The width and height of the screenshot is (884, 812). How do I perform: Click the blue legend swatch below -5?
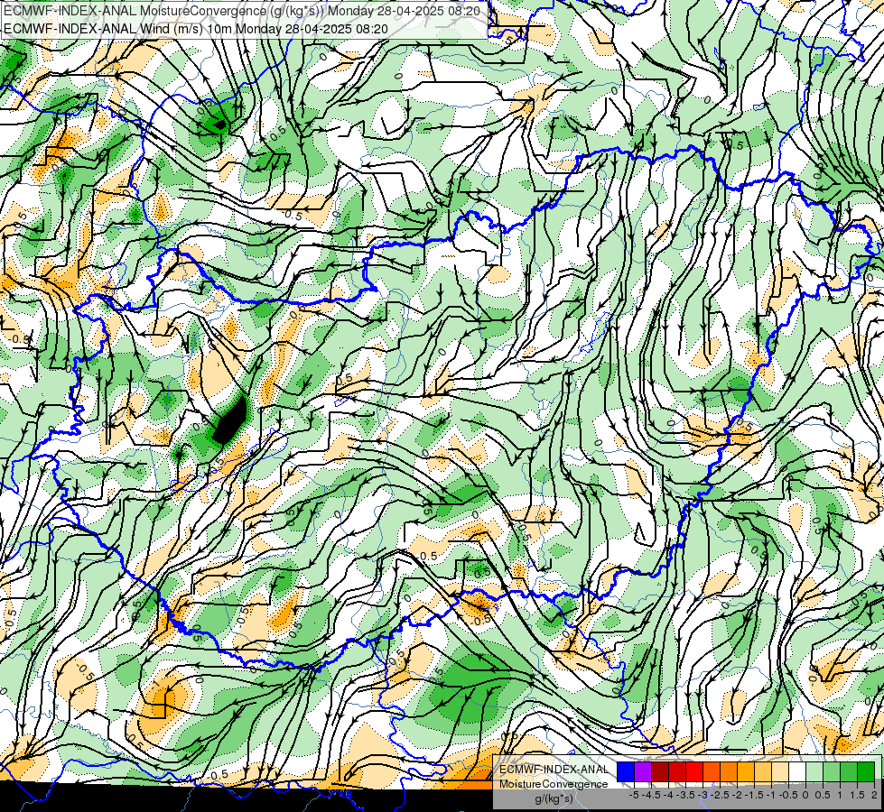[626, 772]
